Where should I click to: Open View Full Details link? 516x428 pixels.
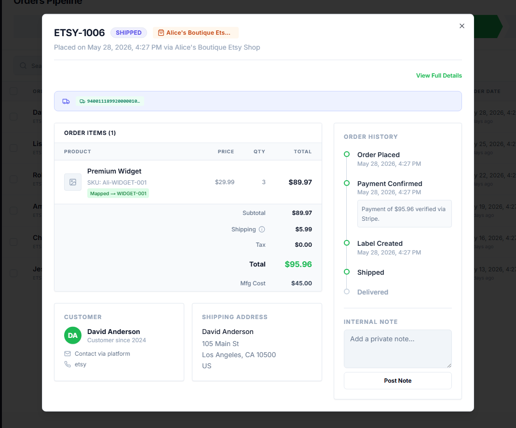(439, 76)
